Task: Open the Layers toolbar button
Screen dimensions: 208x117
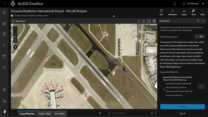Action: pos(184,13)
